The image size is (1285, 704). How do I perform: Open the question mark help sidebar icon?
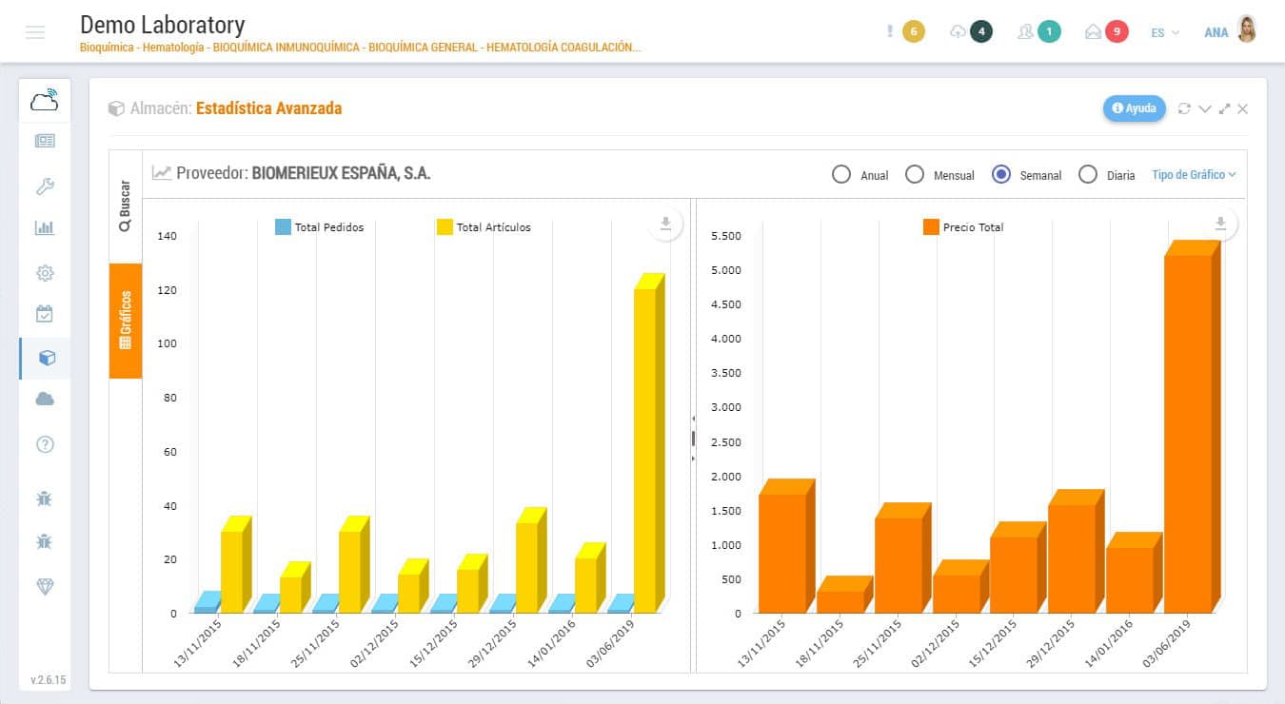(45, 443)
